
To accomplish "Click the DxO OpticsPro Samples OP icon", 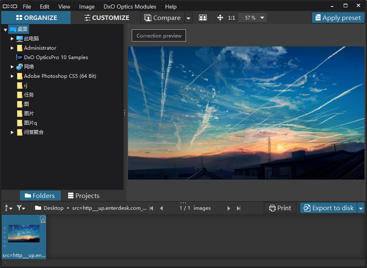I will 20,57.
